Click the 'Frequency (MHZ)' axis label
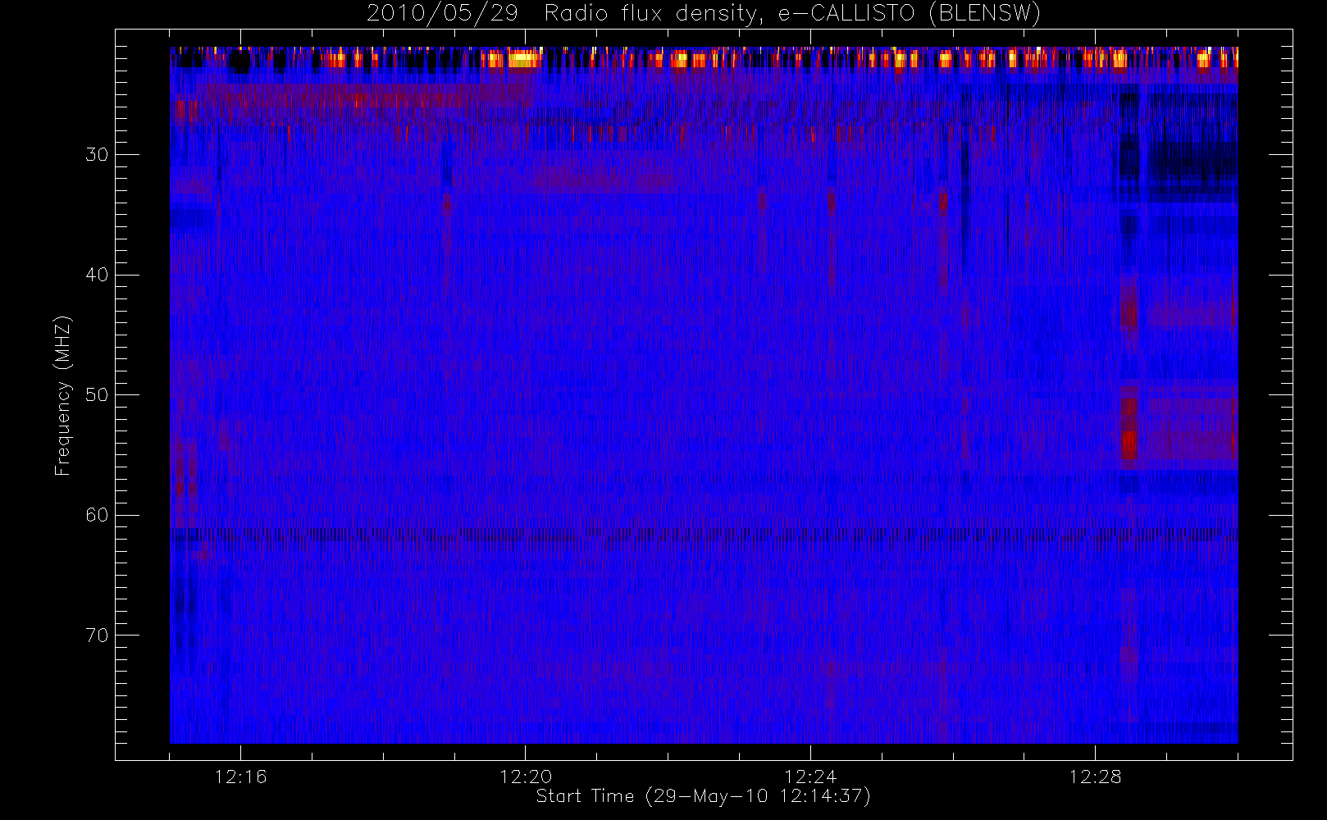1327x820 pixels. pos(63,395)
